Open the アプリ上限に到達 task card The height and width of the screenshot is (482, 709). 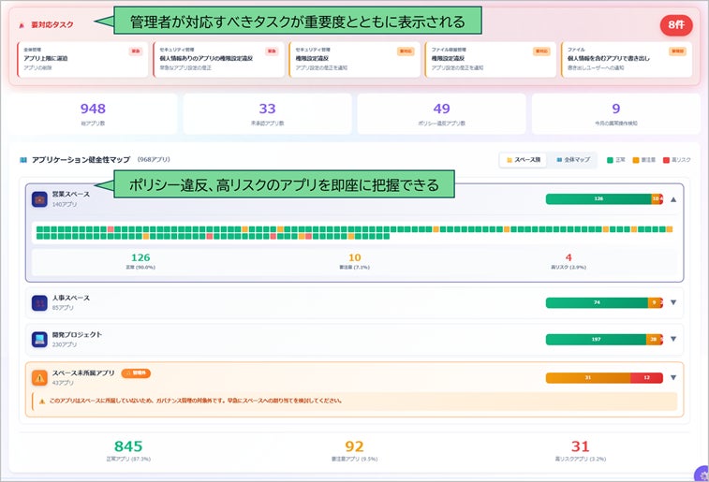coord(79,59)
